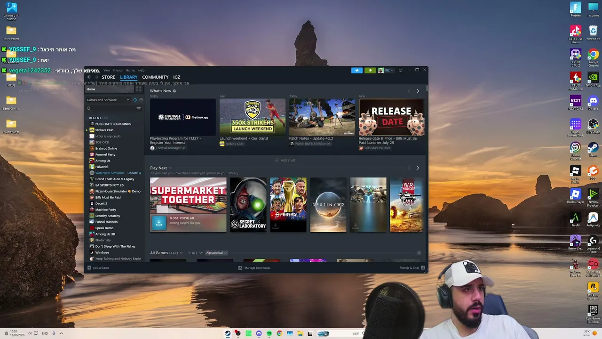
Task: Change Alphabetical sort order dropdown
Action: [216, 253]
